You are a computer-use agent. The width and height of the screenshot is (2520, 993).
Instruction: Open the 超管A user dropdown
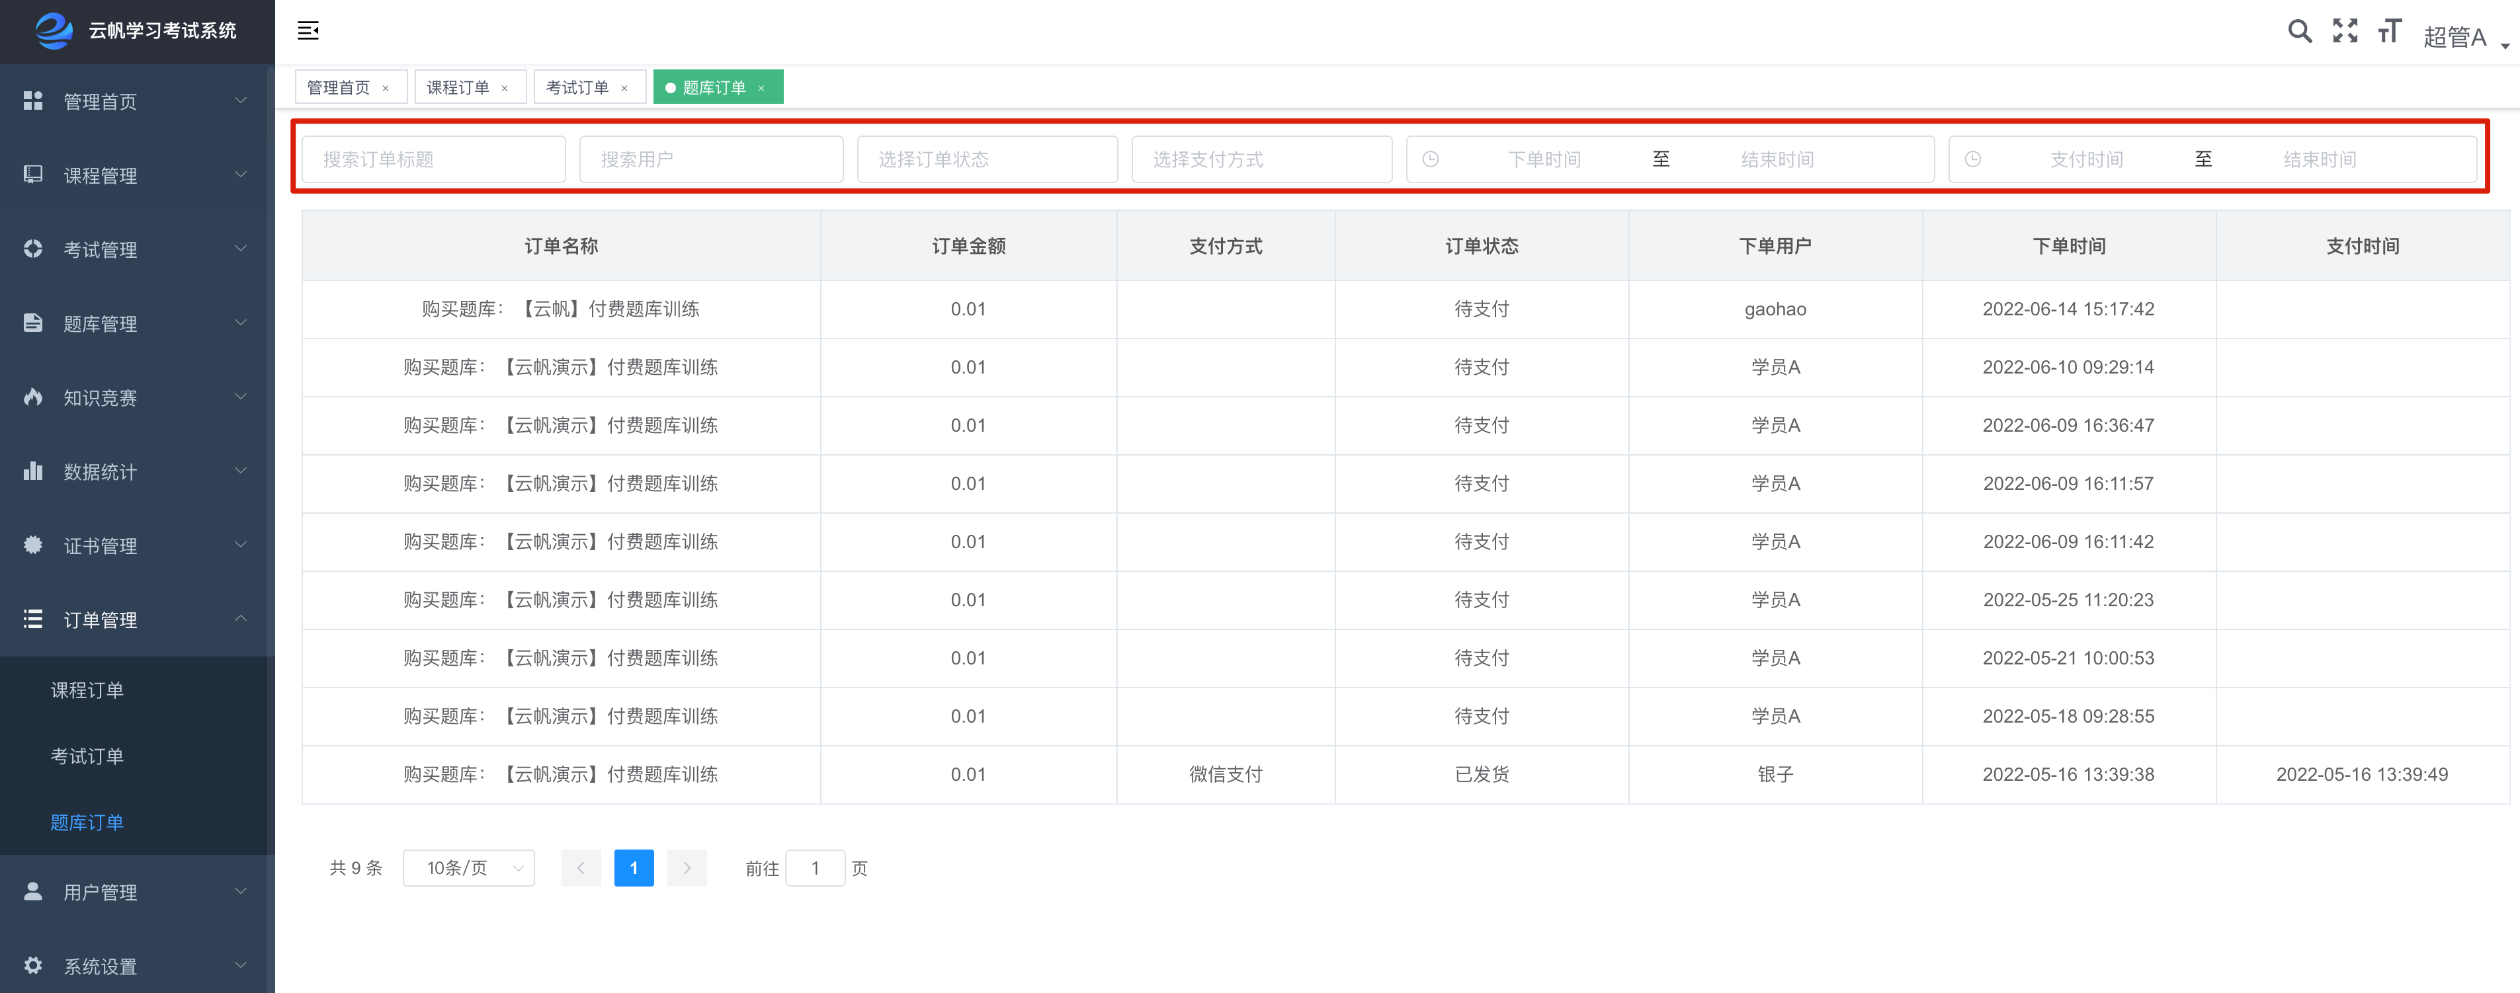point(2466,37)
